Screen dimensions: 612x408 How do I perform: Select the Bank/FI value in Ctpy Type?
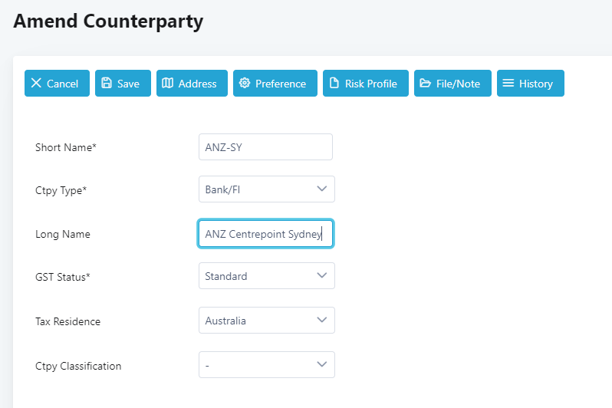(222, 189)
